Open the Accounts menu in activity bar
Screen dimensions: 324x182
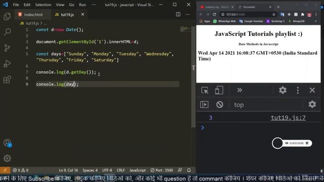7,143
